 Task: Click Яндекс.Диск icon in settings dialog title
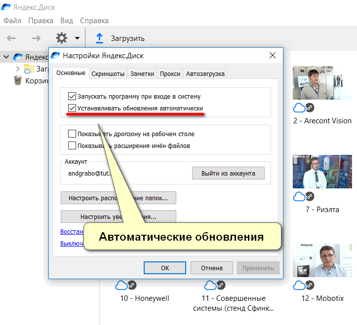click(55, 55)
